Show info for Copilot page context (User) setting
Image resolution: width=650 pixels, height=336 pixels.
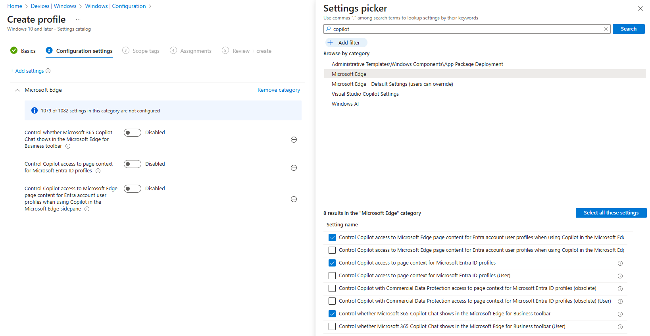tap(620, 276)
